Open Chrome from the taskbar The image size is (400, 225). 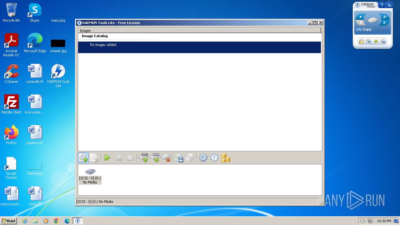57,221
